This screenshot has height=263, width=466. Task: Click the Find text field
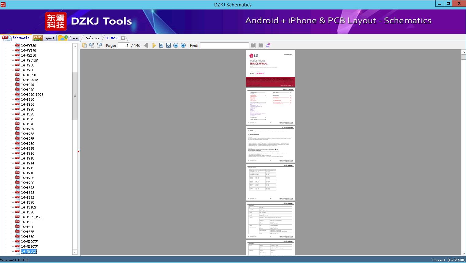[224, 45]
